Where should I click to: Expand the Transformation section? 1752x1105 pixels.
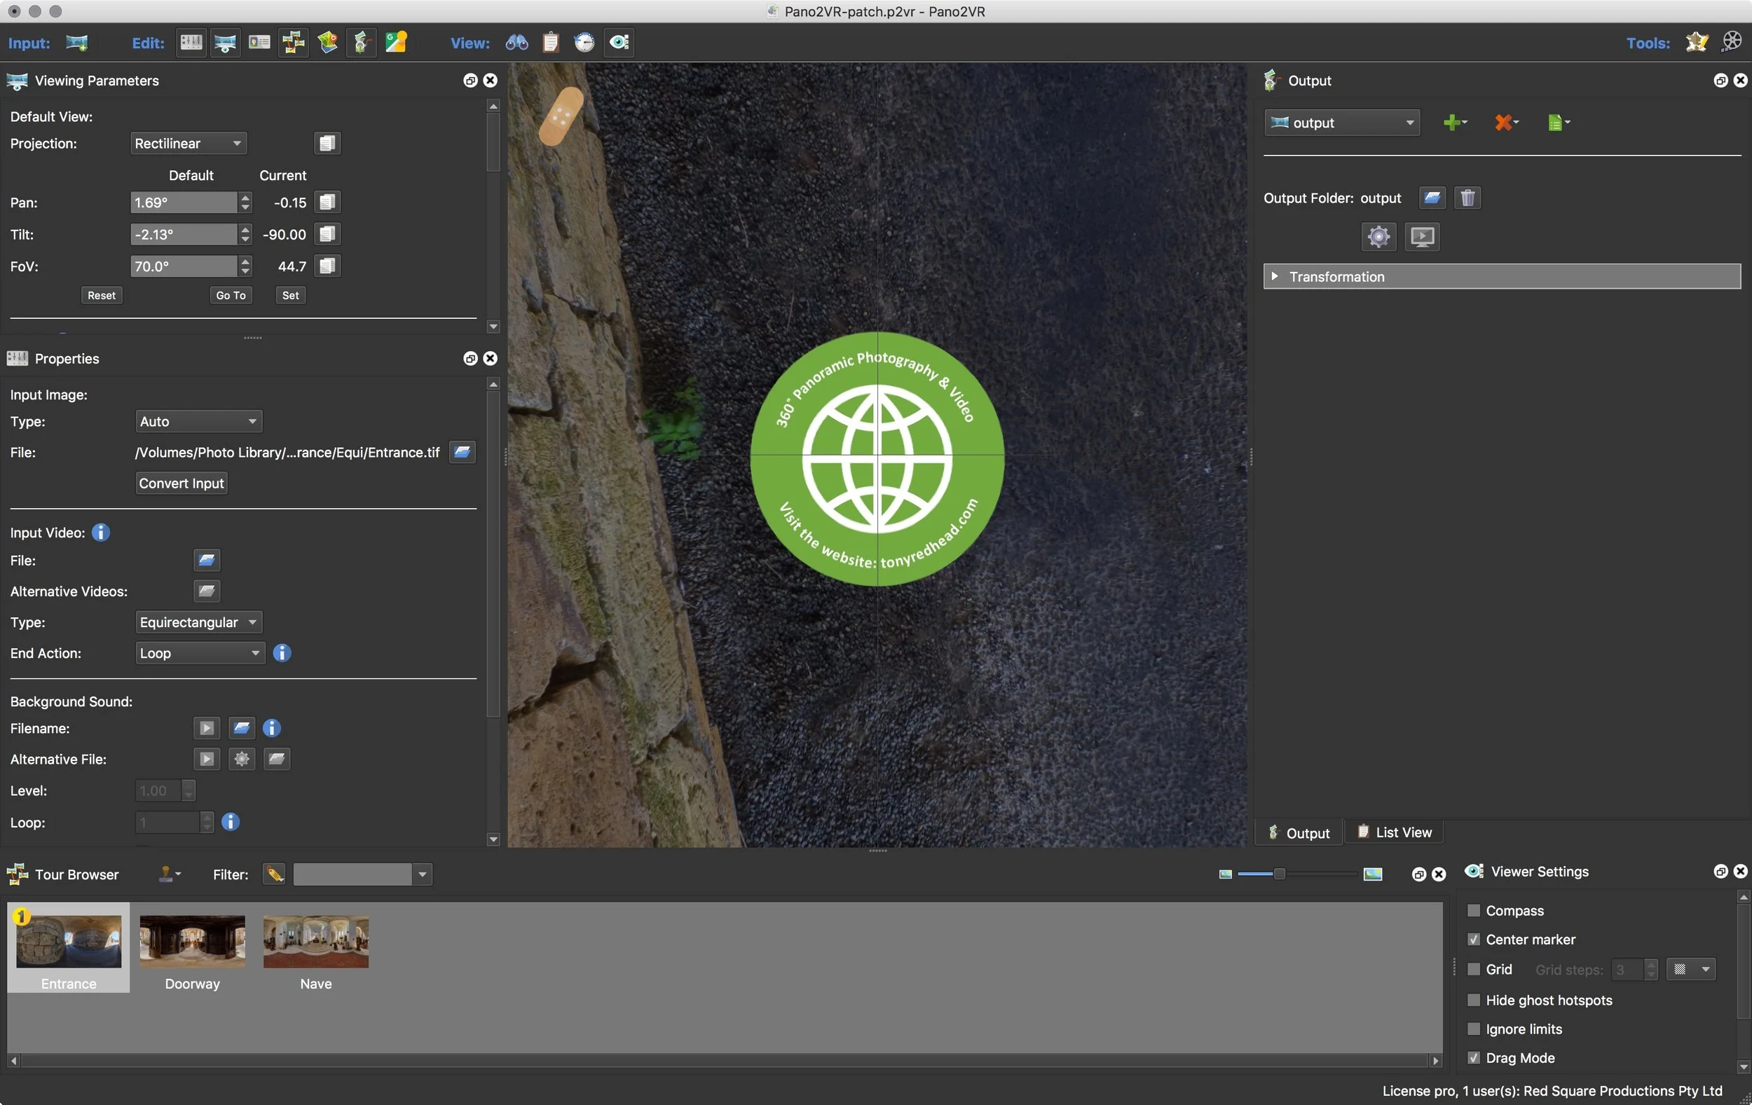click(1502, 277)
